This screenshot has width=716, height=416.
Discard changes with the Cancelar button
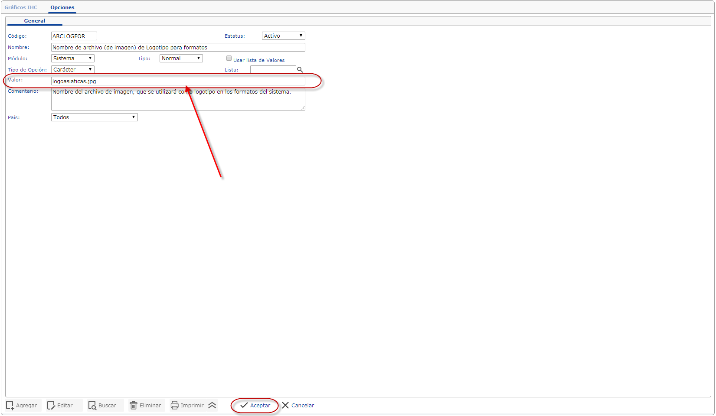[x=298, y=405]
